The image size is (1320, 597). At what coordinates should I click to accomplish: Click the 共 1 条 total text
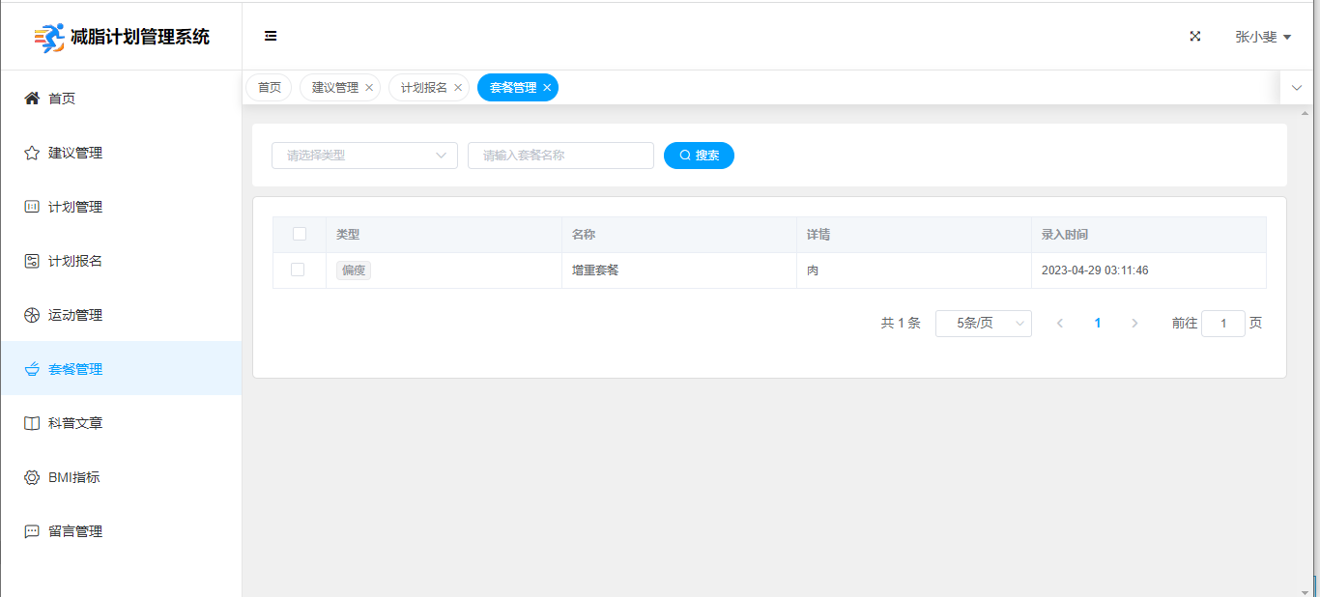(901, 324)
